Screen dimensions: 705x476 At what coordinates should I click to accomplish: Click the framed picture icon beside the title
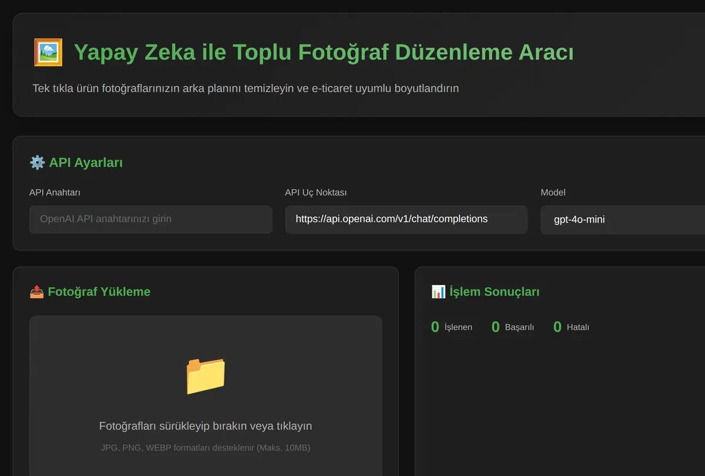(x=48, y=52)
